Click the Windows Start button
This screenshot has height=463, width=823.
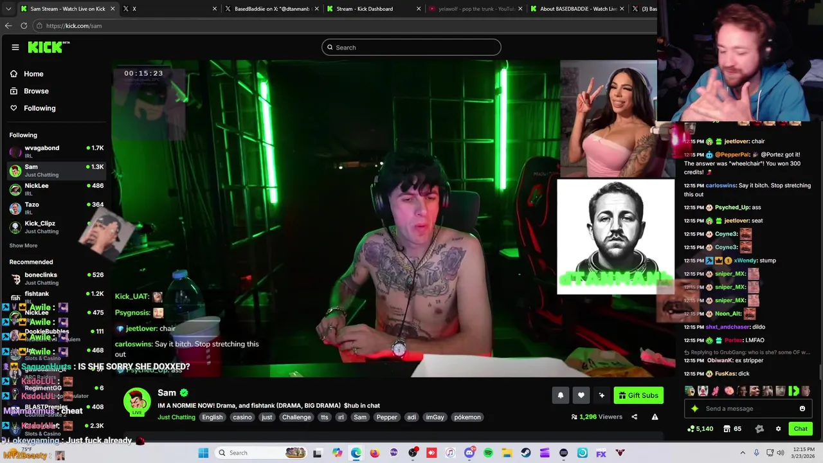[x=203, y=453]
